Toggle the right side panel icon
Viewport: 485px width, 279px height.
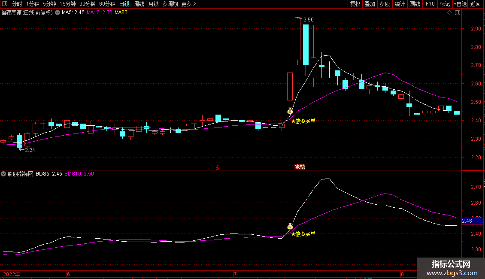(458, 13)
